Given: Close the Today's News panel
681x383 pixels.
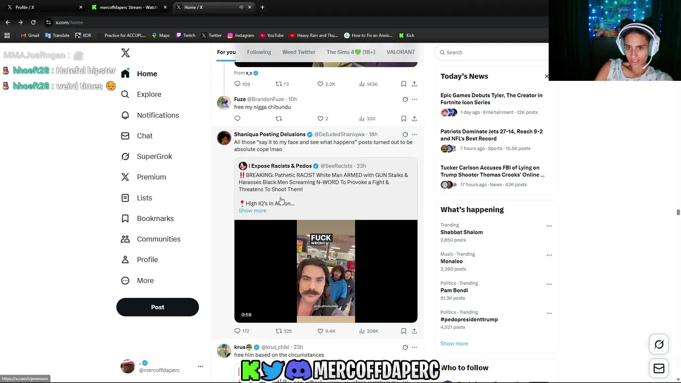Looking at the screenshot, I should 546,77.
